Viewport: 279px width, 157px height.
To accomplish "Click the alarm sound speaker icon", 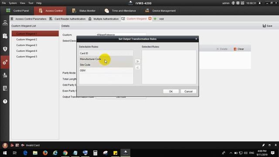I will pyautogui.click(x=23, y=145).
